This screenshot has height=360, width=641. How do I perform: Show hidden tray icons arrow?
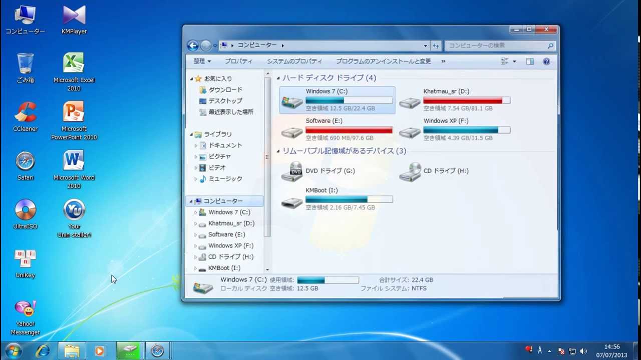click(549, 351)
